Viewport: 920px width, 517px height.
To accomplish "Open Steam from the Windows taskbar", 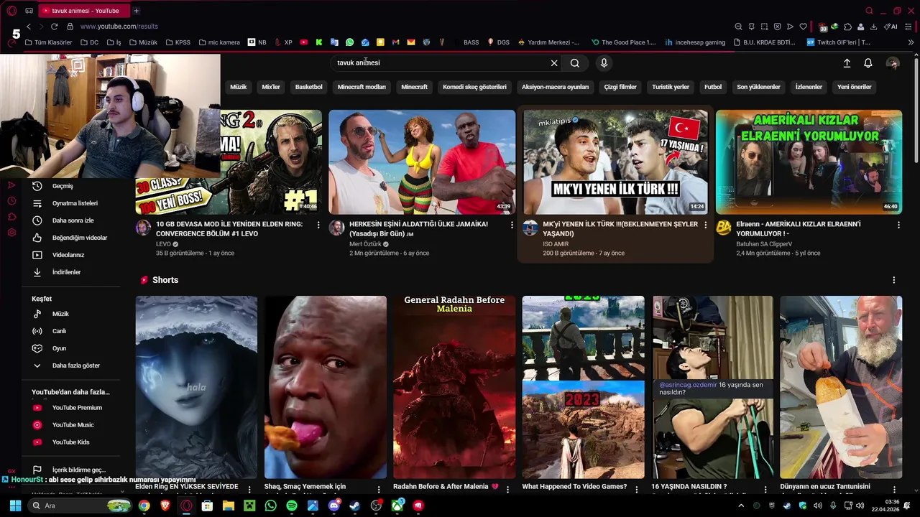I will 355,506.
